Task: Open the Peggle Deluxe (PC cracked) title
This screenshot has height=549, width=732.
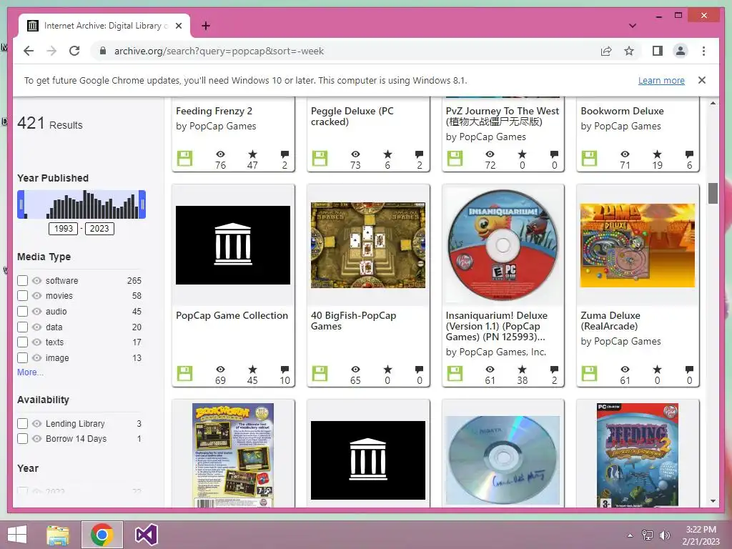Action: (x=352, y=117)
